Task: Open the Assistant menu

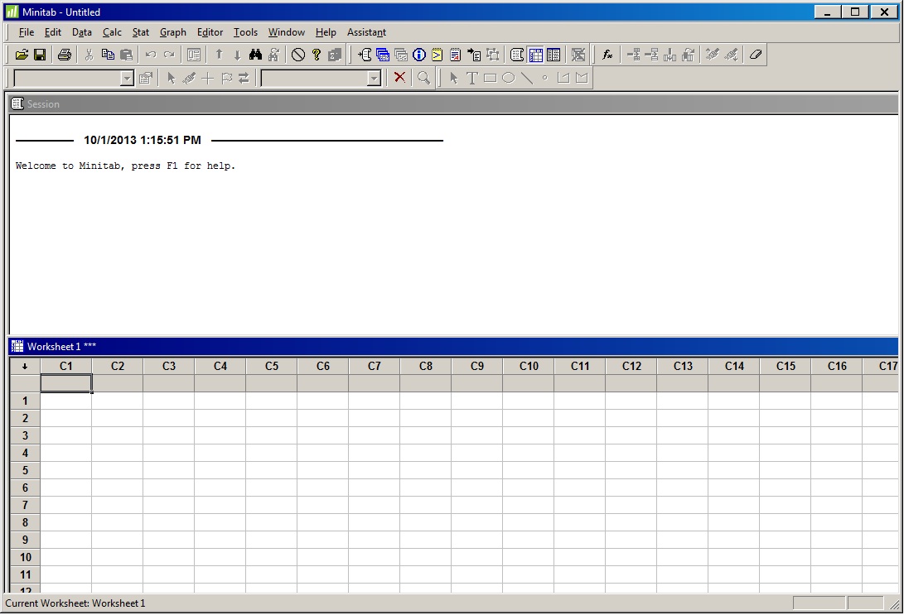Action: coord(366,32)
